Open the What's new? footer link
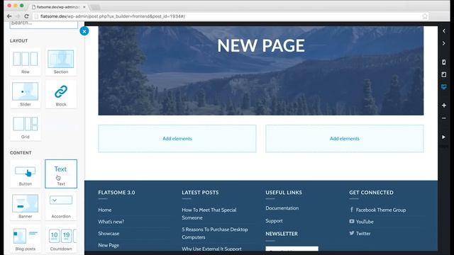Screen dimensions: 454x255 pyautogui.click(x=111, y=222)
